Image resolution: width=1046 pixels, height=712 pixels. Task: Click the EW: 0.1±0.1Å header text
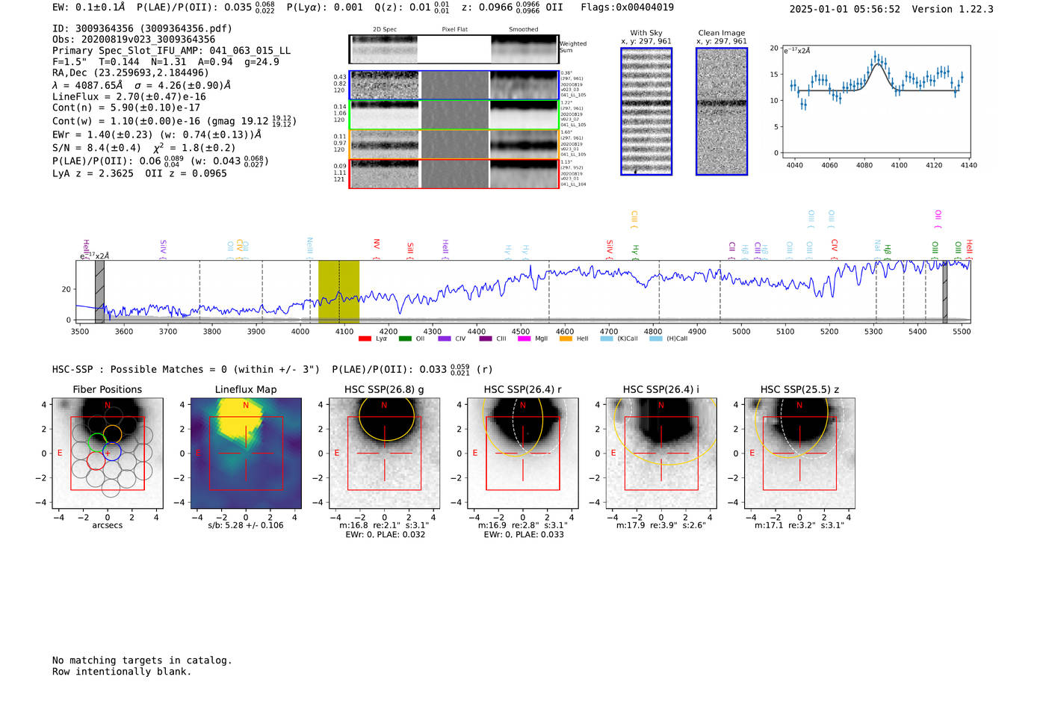pos(89,7)
